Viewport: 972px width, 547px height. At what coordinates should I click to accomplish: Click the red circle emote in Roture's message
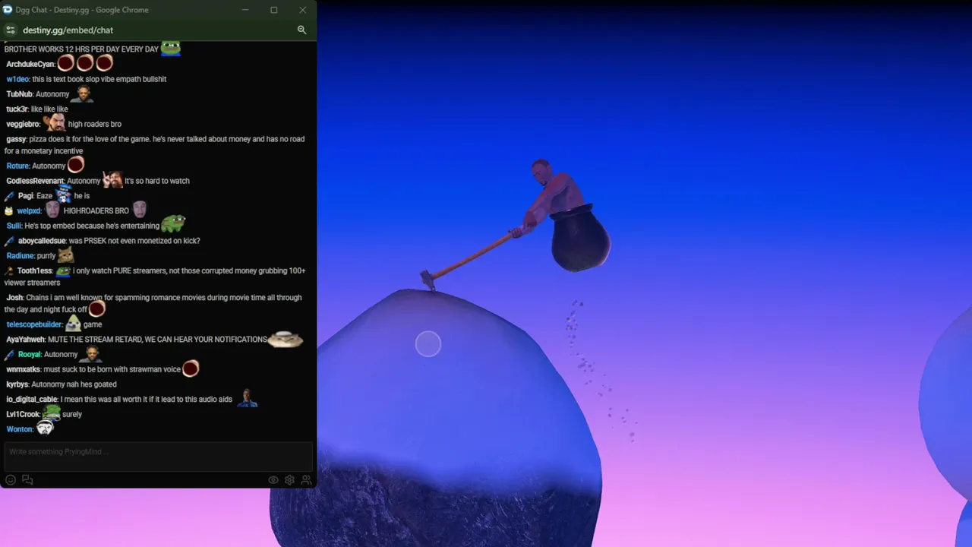pyautogui.click(x=76, y=165)
